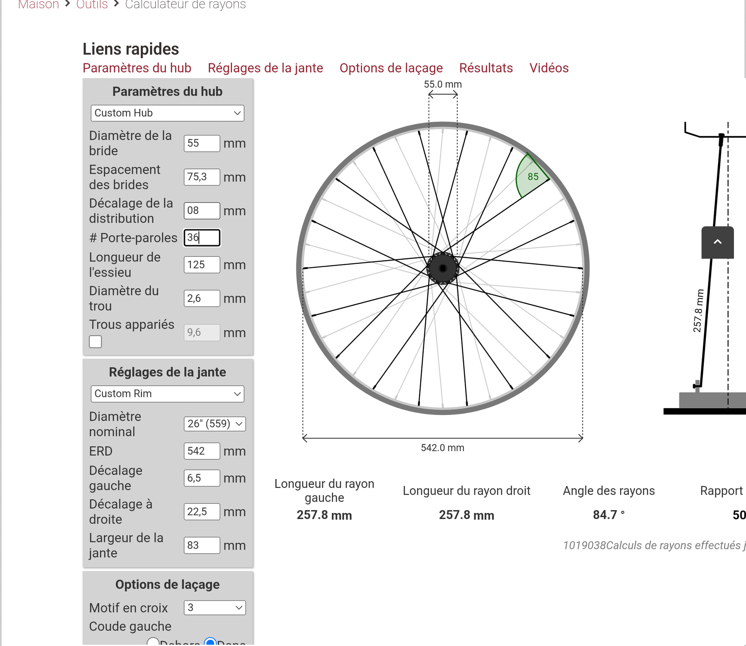Click the wheel hub center in the diagram

click(x=443, y=268)
